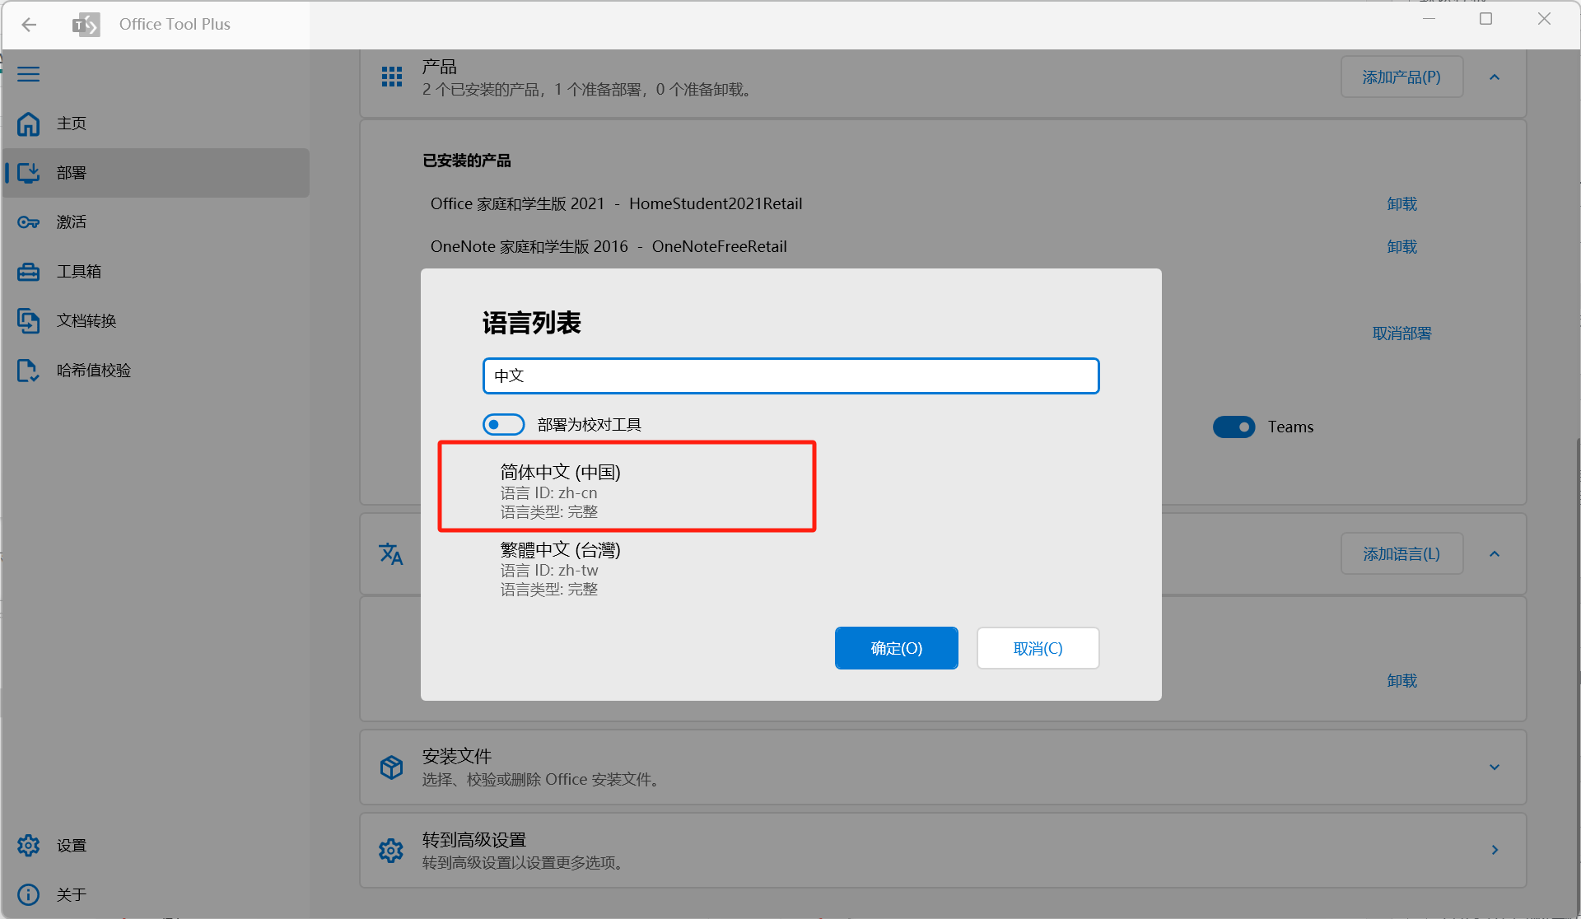
Task: Click the 安装文件 section title
Action: 456,756
